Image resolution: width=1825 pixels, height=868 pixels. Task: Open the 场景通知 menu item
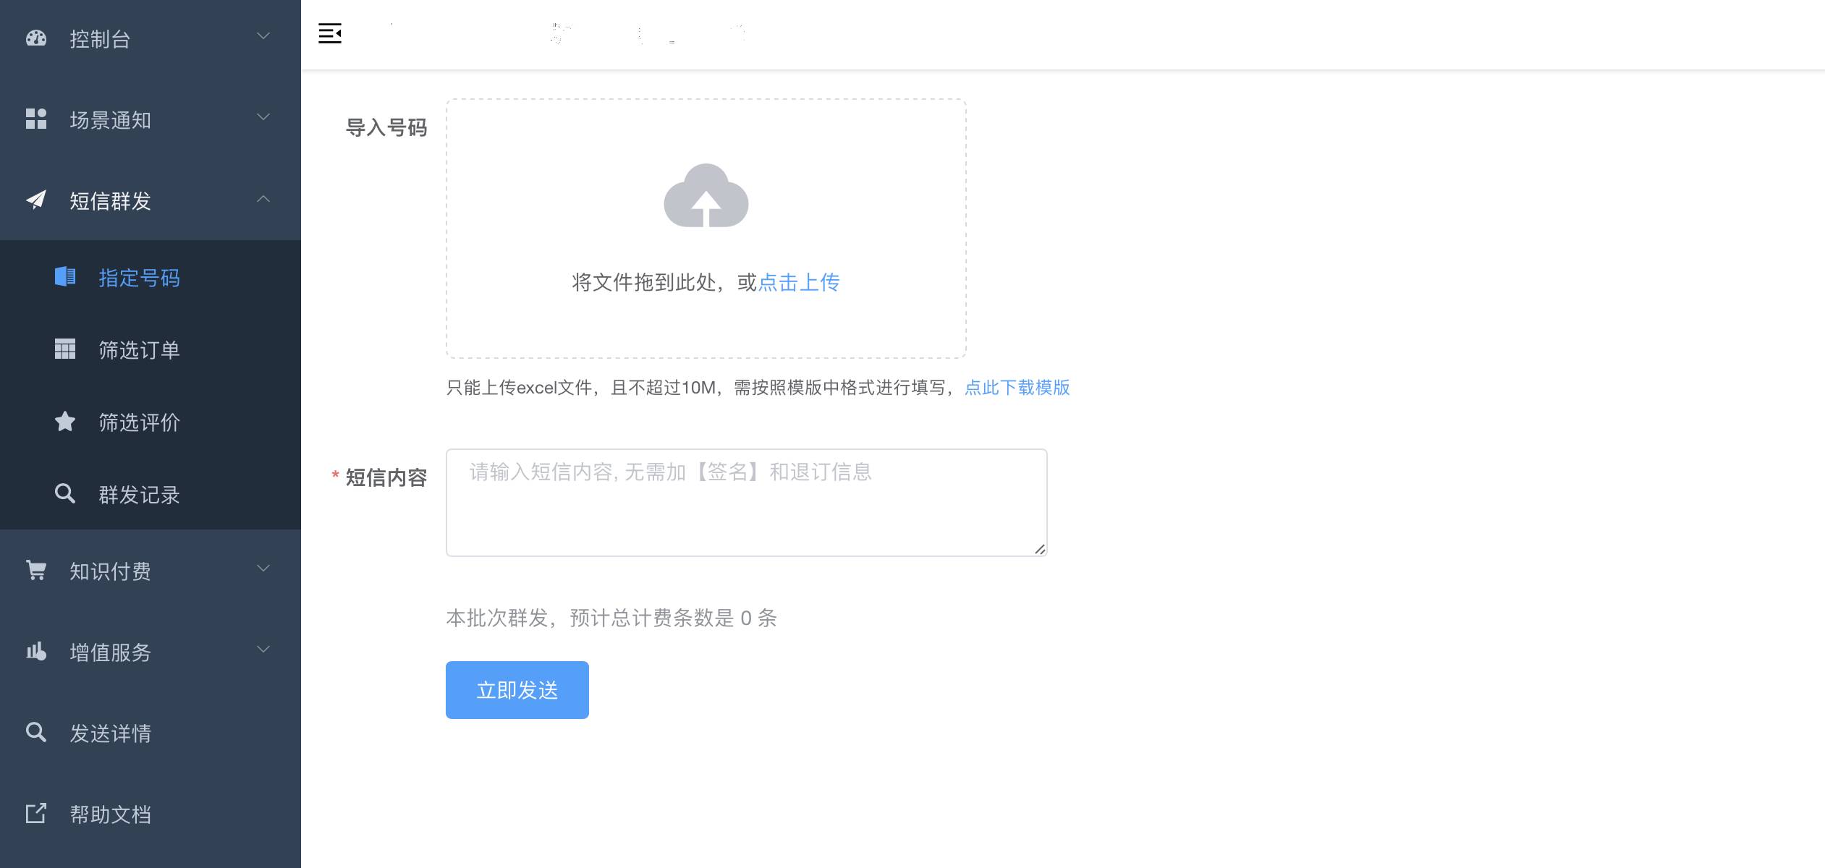pyautogui.click(x=151, y=119)
